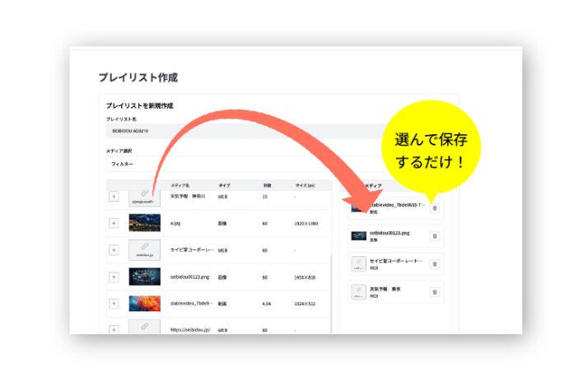Click the サイズ (px) column header
The image size is (583, 391).
pos(305,185)
